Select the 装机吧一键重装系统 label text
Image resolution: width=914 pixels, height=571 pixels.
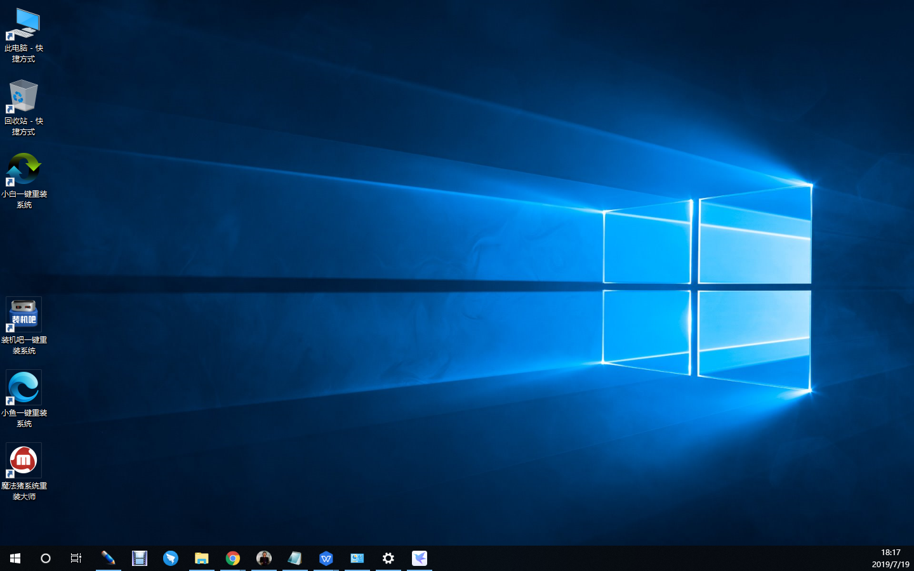[x=24, y=345]
